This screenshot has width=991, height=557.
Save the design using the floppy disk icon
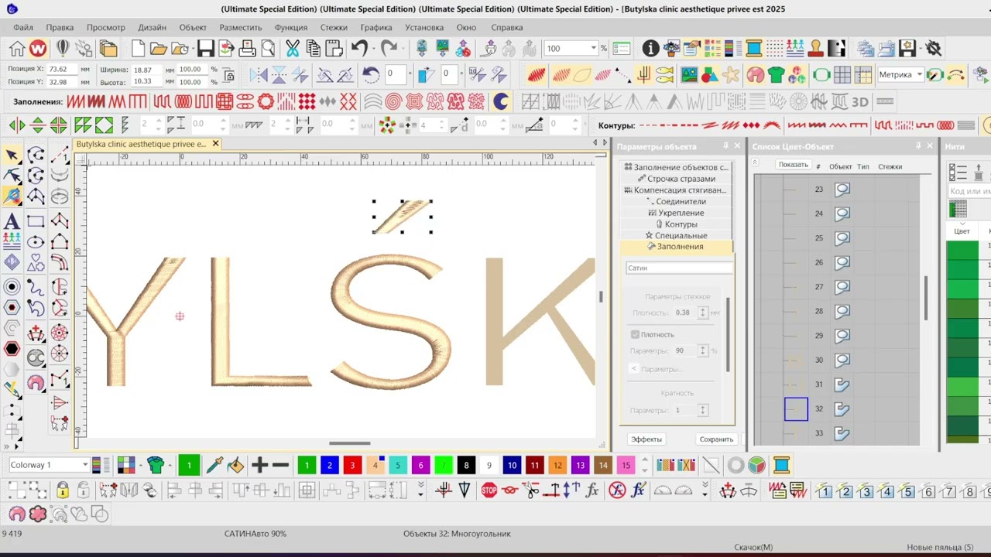point(205,49)
